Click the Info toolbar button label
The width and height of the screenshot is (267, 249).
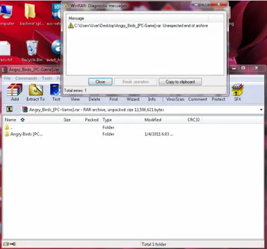(152, 99)
